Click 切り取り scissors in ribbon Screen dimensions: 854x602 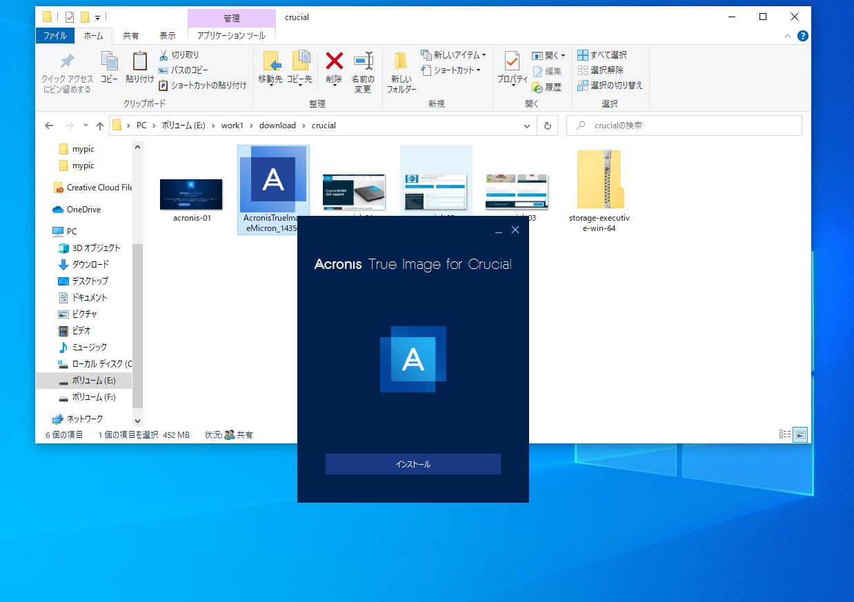pos(179,54)
